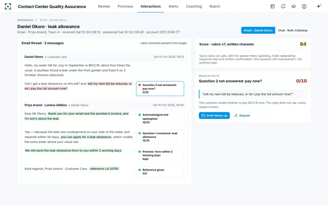328x205 pixels.
Task: Click the Interactions breadcrumb link
Action: pos(25,20)
